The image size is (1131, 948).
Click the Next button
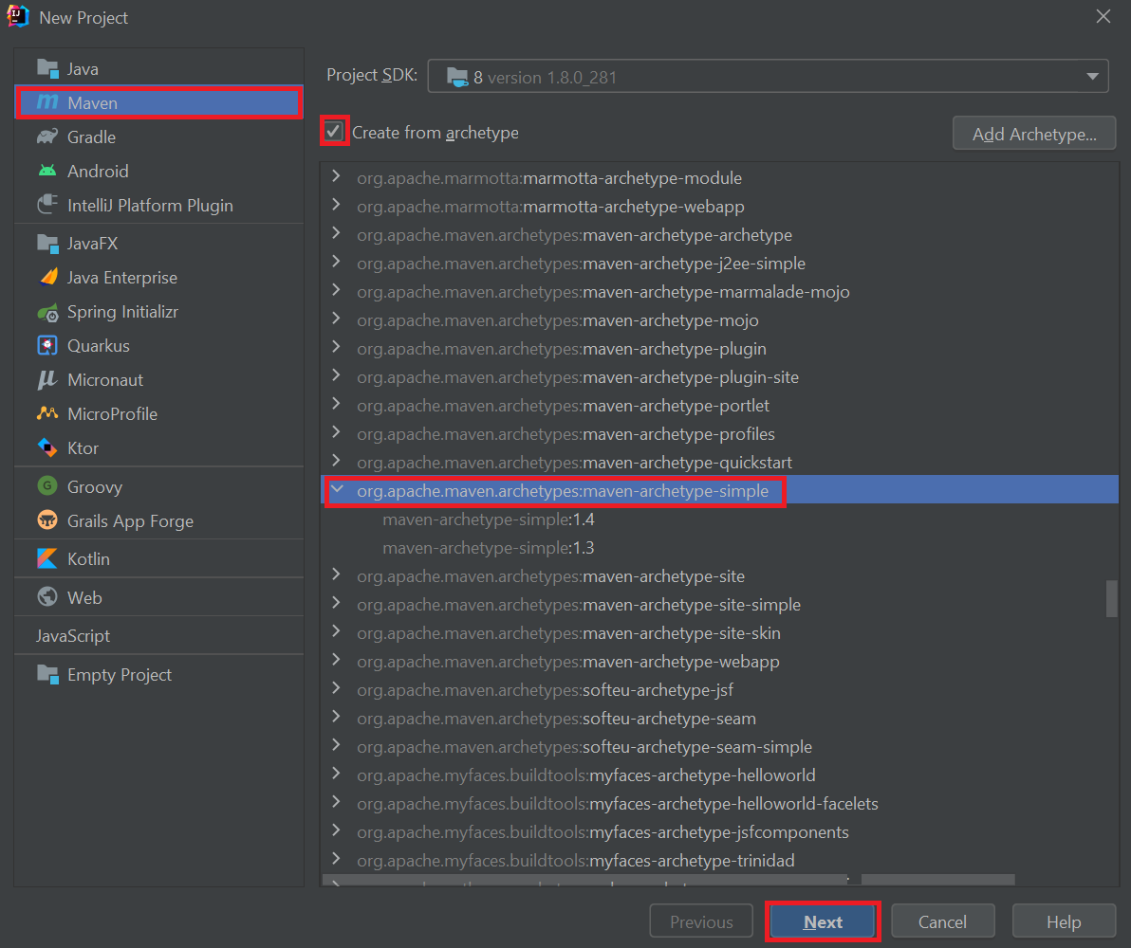[823, 922]
